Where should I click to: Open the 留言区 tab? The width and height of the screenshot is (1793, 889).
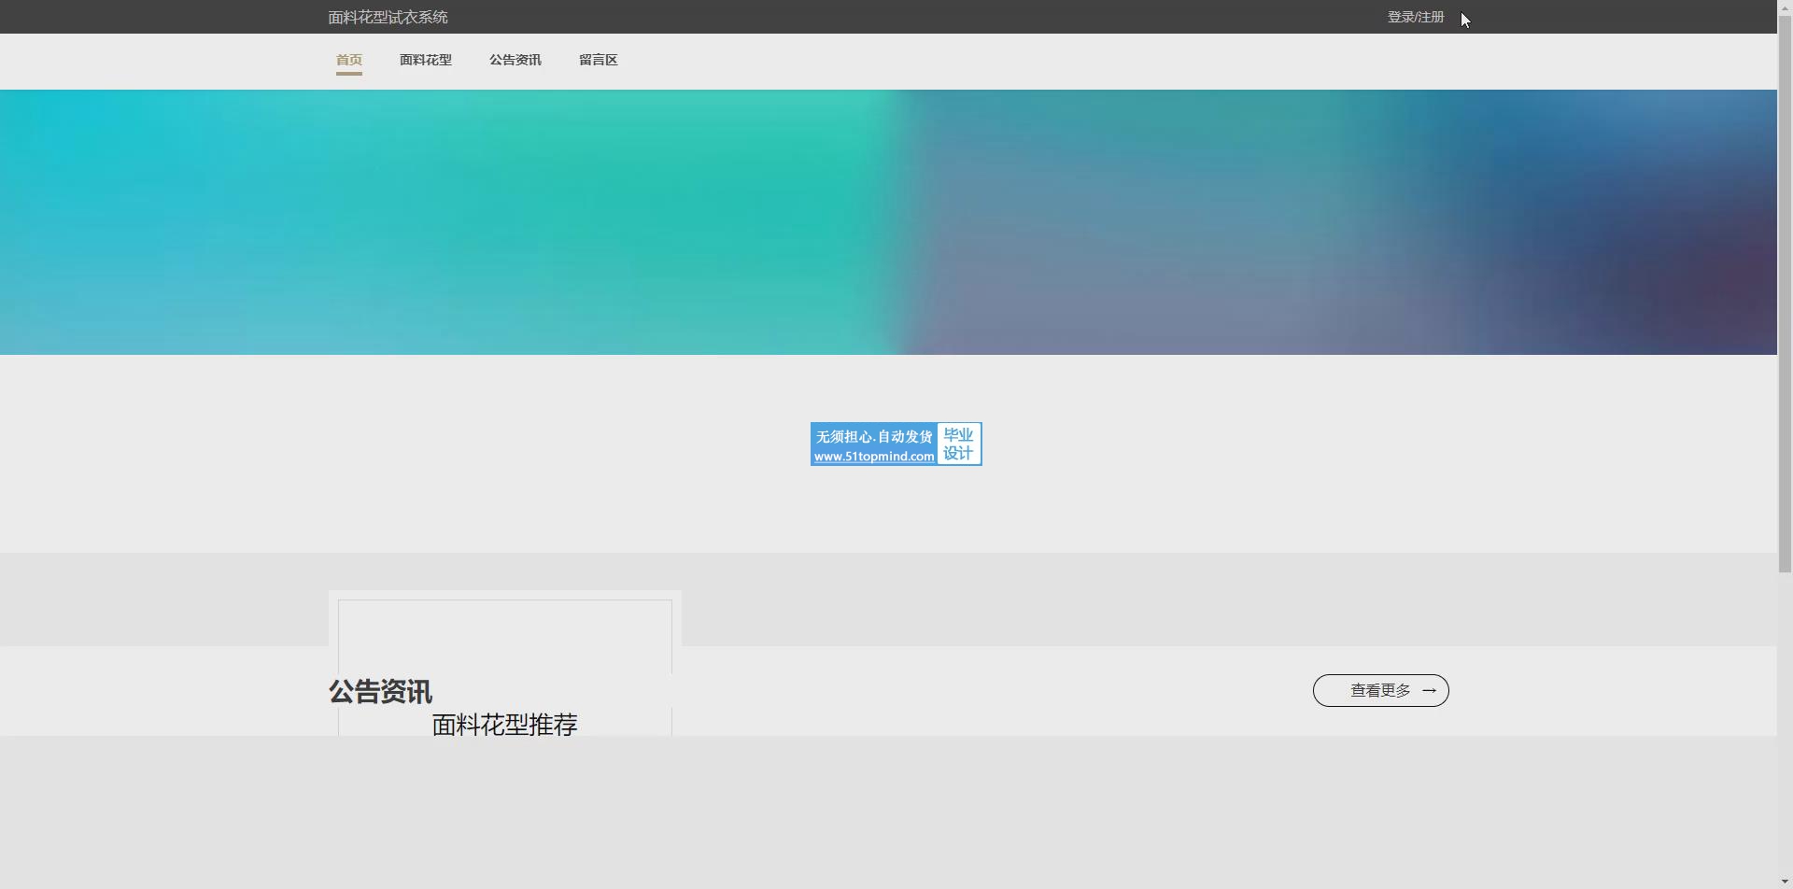click(x=599, y=60)
